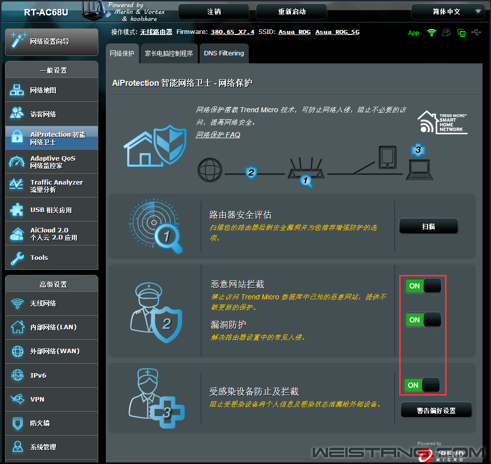This screenshot has height=464, width=491.
Task: Toggle the 恶意网站拦截 malicious site blocking switch
Action: 423,286
